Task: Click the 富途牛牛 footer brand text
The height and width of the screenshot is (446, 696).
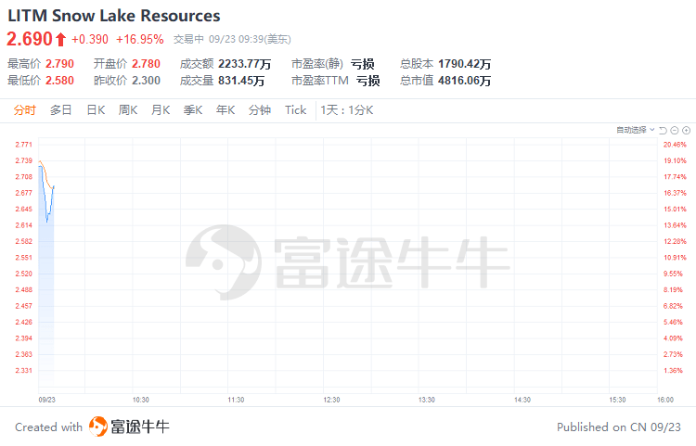Action: tap(140, 427)
